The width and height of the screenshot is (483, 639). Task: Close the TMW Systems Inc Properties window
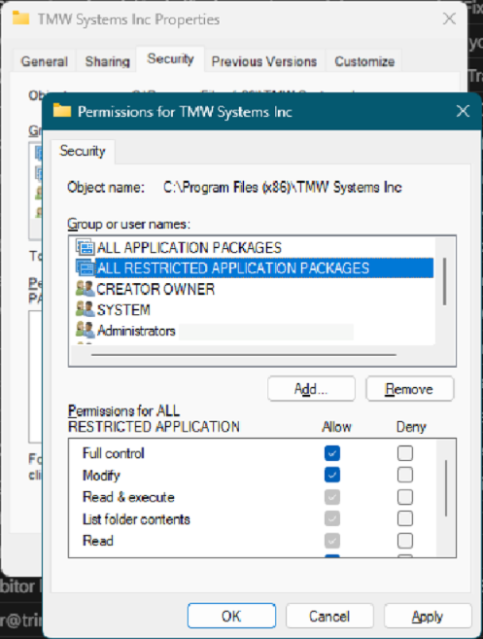(449, 18)
